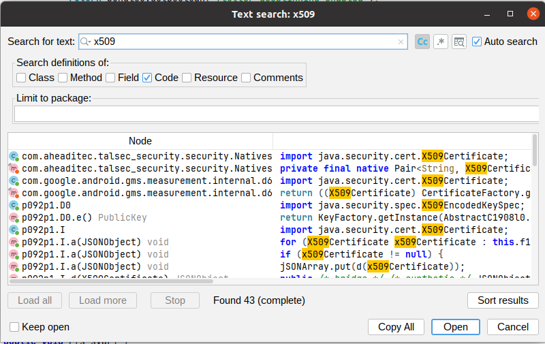This screenshot has height=344, width=545.
Task: Click the Natives class icon in first row
Action: tap(14, 157)
